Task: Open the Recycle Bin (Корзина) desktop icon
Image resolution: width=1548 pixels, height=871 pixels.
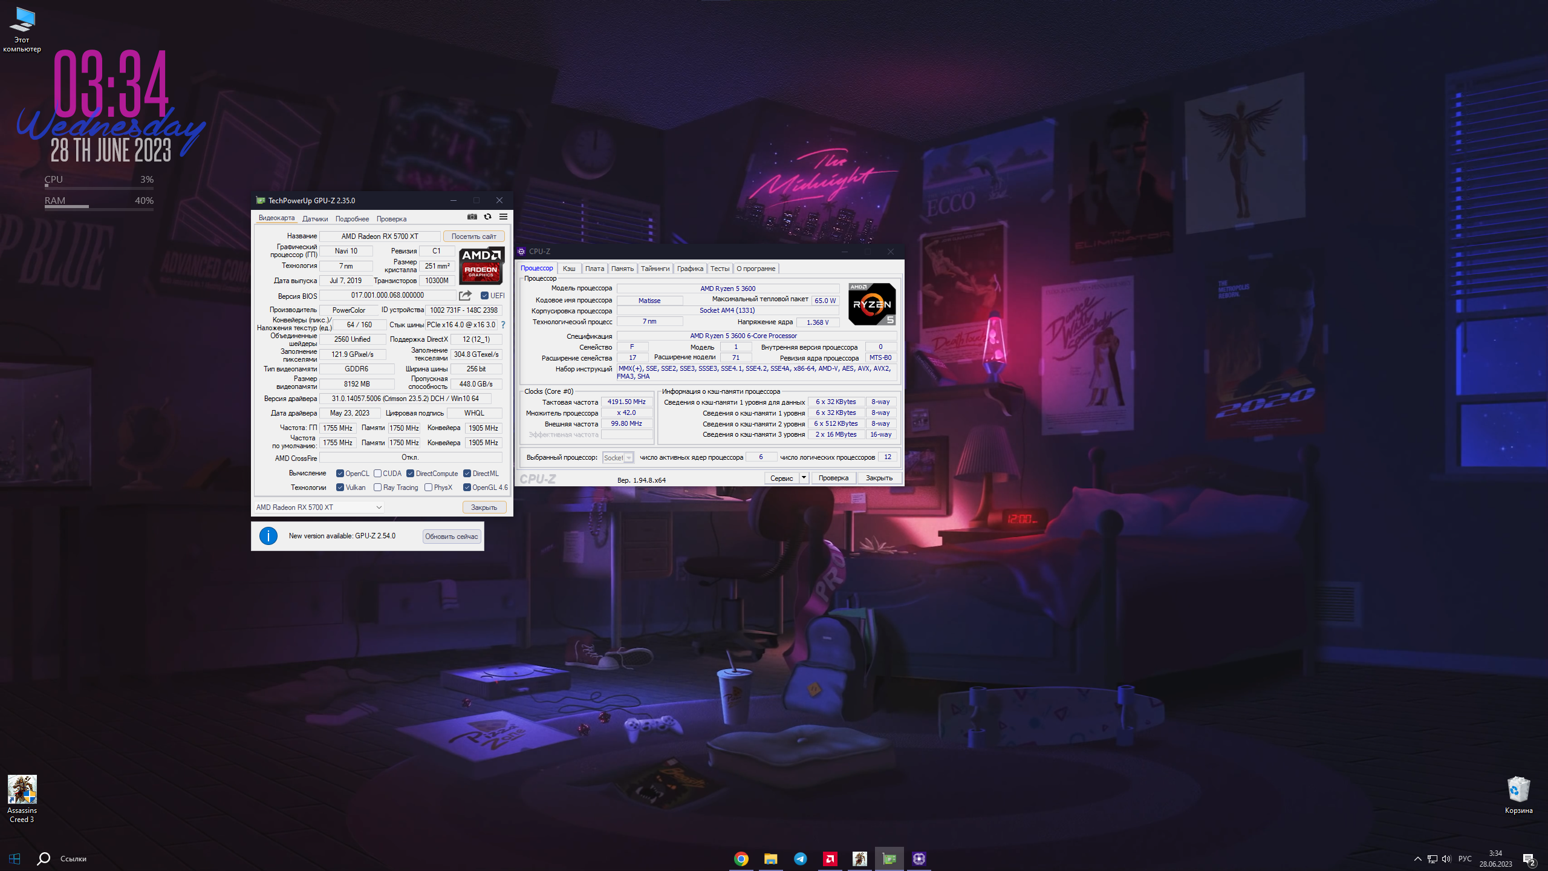Action: coord(1518,795)
